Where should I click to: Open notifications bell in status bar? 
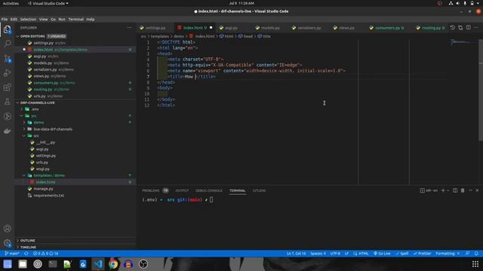click(476, 254)
